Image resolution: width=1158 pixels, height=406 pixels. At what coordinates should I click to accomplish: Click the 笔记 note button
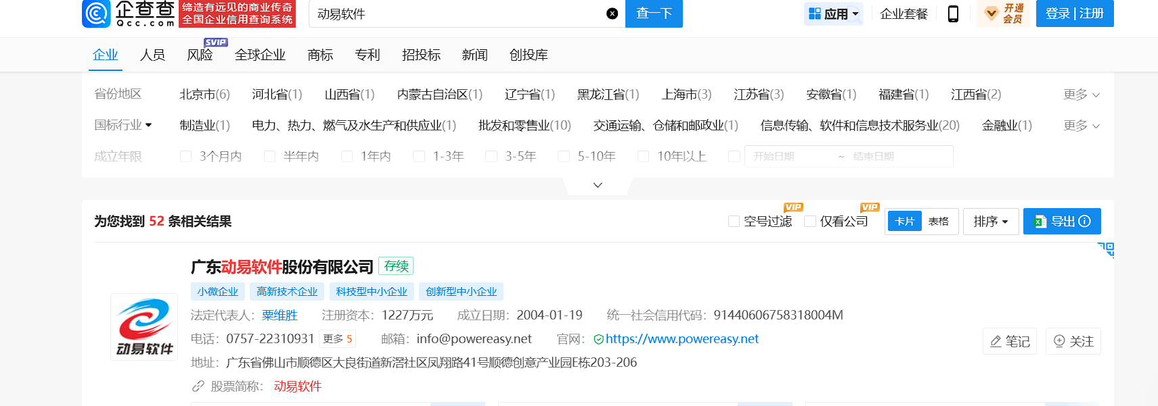point(1009,341)
